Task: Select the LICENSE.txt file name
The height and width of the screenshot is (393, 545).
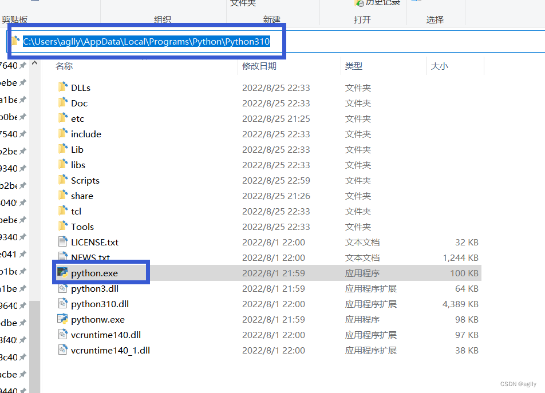Action: pos(94,243)
